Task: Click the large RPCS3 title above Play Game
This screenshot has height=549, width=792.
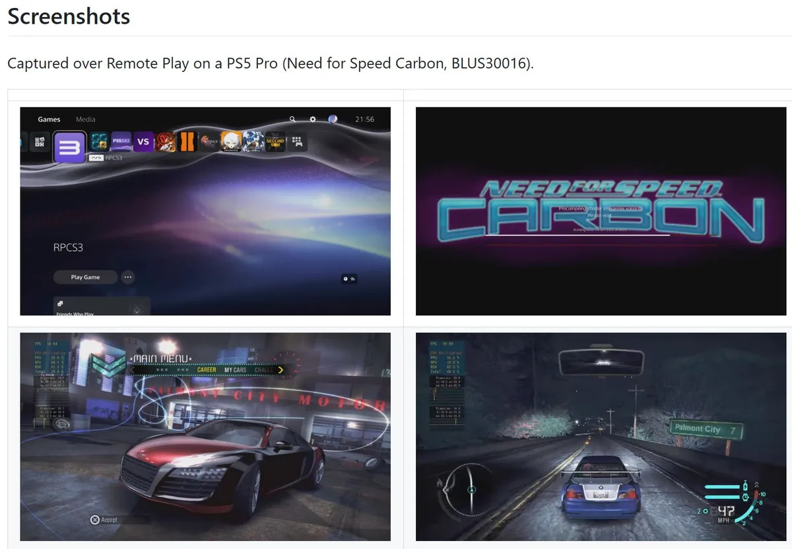Action: click(68, 248)
